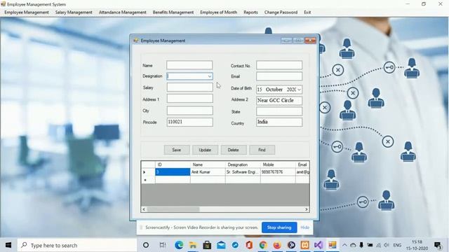Click the Hide link in Screencastify bar

click(304, 227)
